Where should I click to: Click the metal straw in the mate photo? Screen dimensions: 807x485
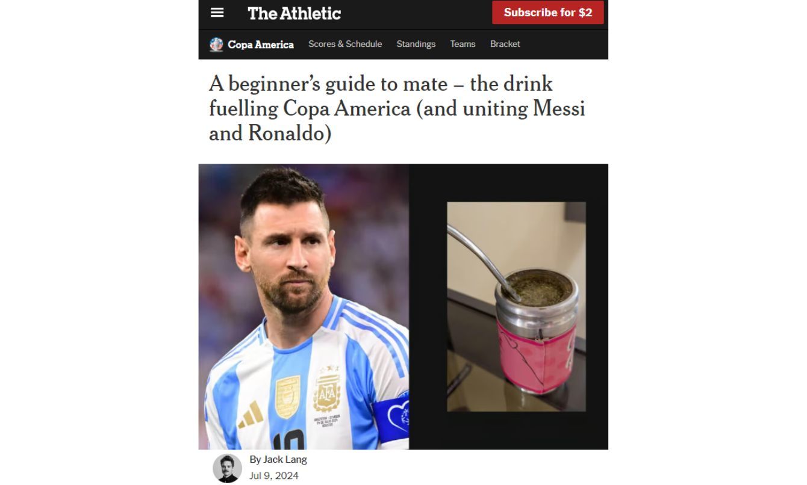tap(482, 258)
